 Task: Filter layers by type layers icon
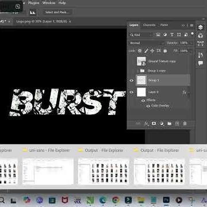click(x=172, y=34)
